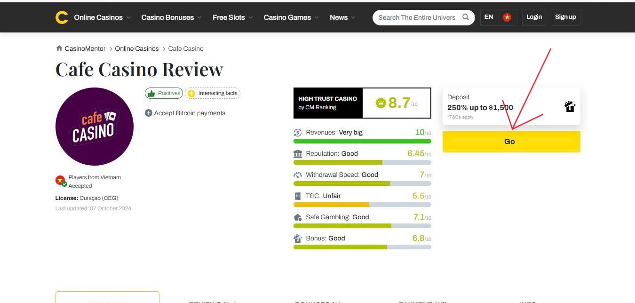Click the Reputation building icon
635x303 pixels.
click(x=298, y=154)
